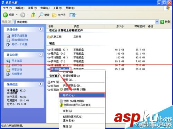The width and height of the screenshot is (173, 129).
Task: Choose 重命名 in context menu
Action: (x=82, y=120)
